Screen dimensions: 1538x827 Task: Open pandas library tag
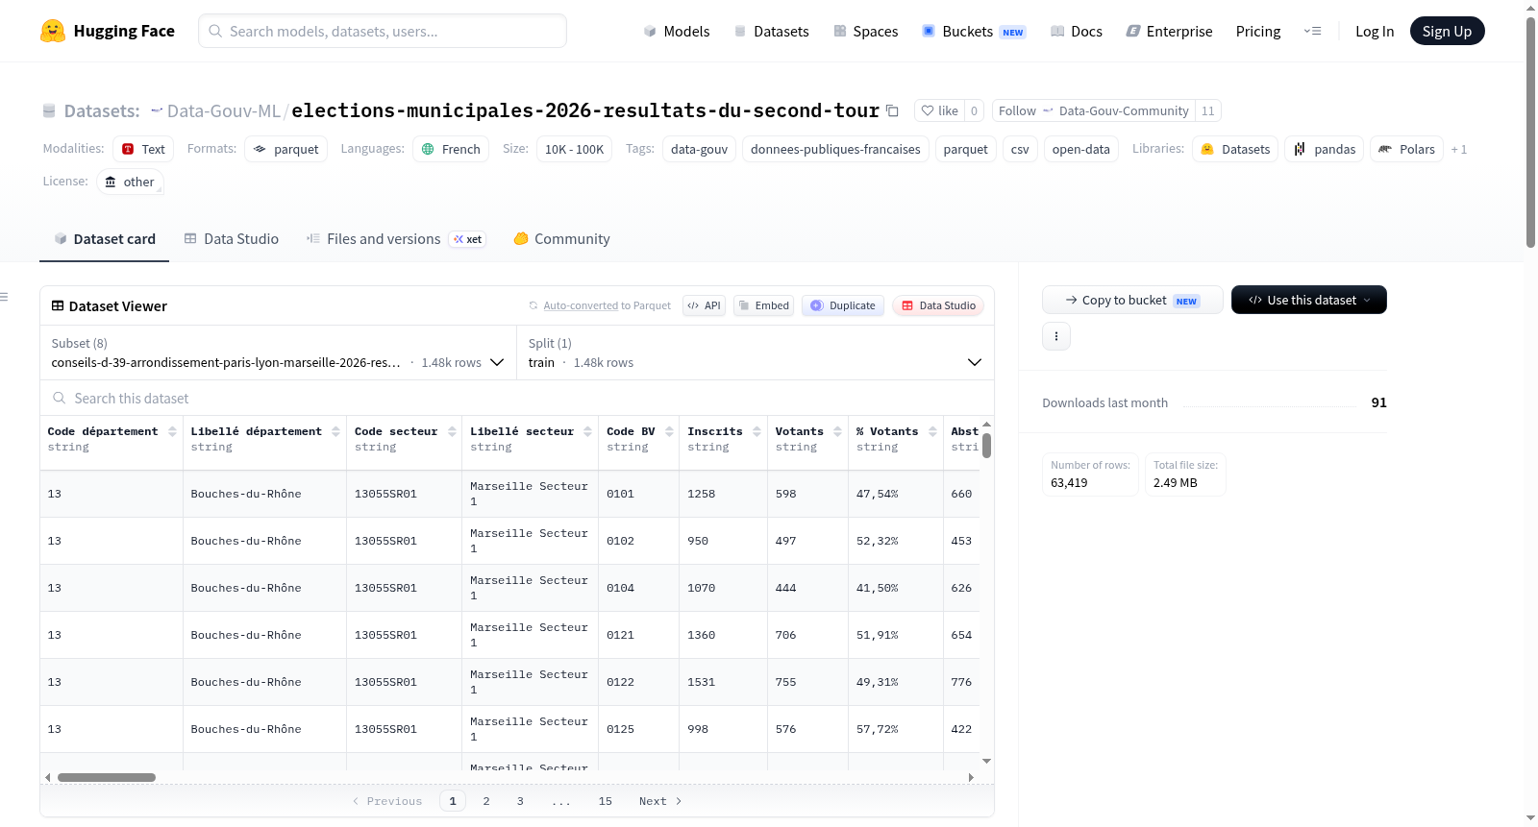click(x=1324, y=149)
